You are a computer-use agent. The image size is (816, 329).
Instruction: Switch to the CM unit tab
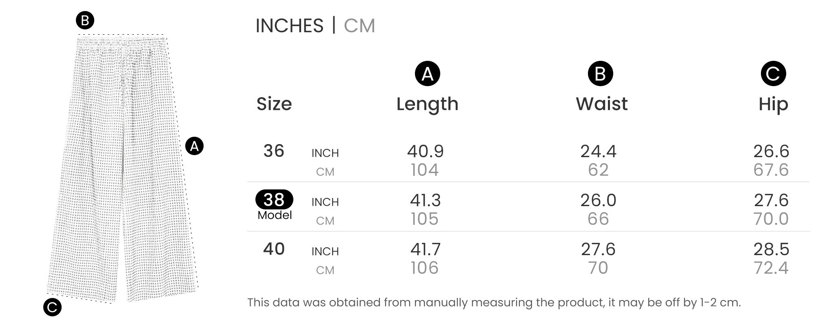tap(359, 26)
